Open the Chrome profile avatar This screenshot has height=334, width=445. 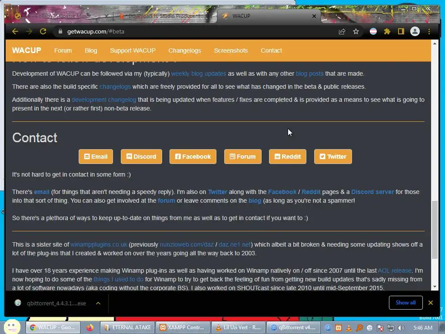point(415,31)
